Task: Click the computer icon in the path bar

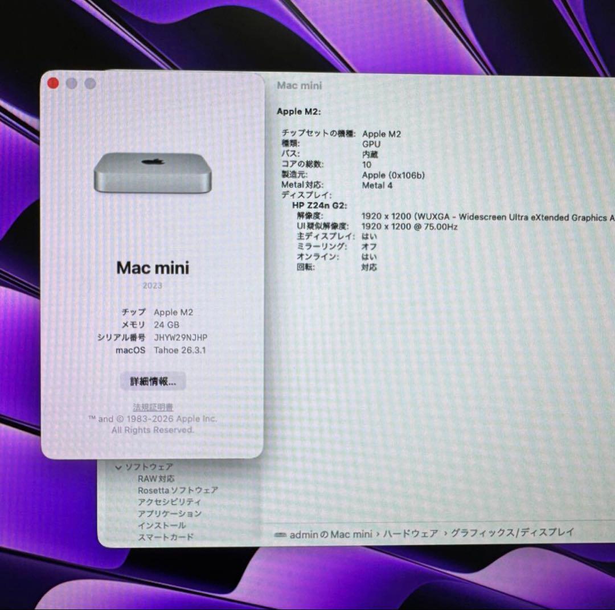Action: 280,535
